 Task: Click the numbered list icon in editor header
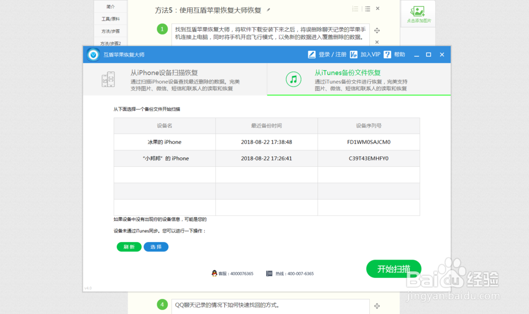pyautogui.click(x=355, y=9)
